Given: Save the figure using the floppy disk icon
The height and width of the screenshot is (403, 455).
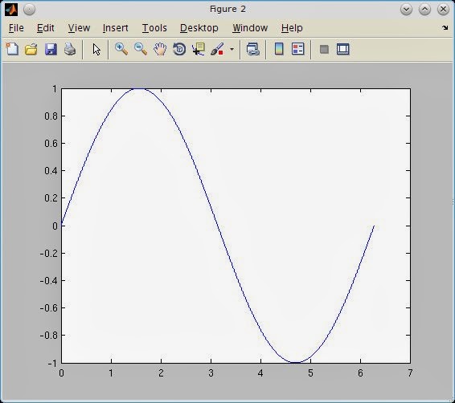Looking at the screenshot, I should [x=51, y=49].
